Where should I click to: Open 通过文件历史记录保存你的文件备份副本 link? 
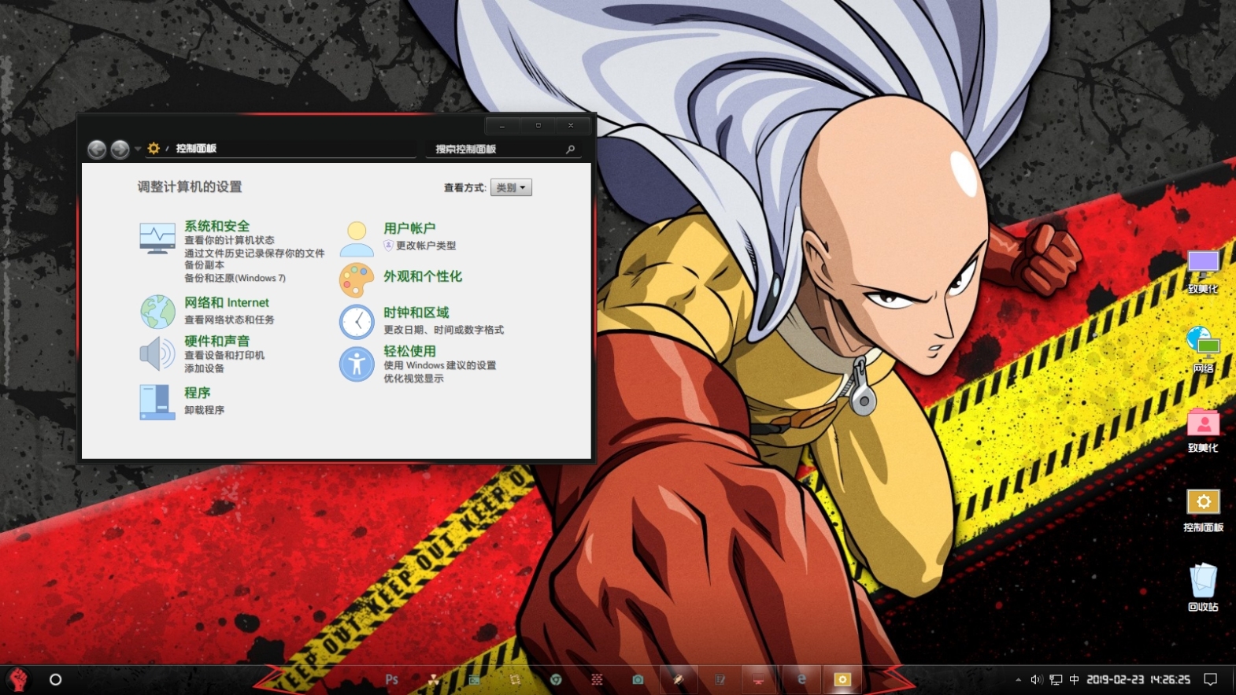[x=254, y=259]
